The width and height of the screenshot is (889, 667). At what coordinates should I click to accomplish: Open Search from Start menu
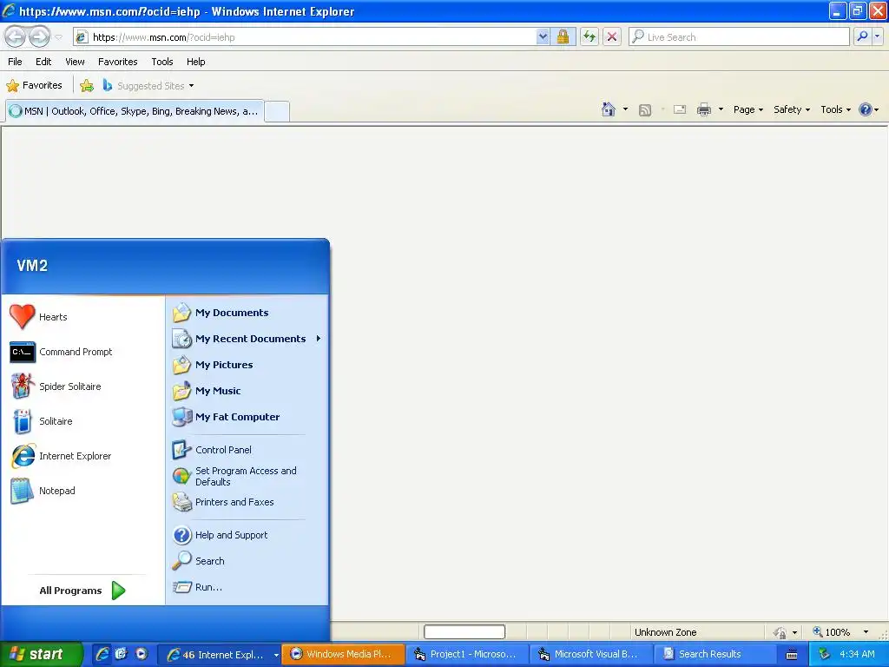point(247,561)
